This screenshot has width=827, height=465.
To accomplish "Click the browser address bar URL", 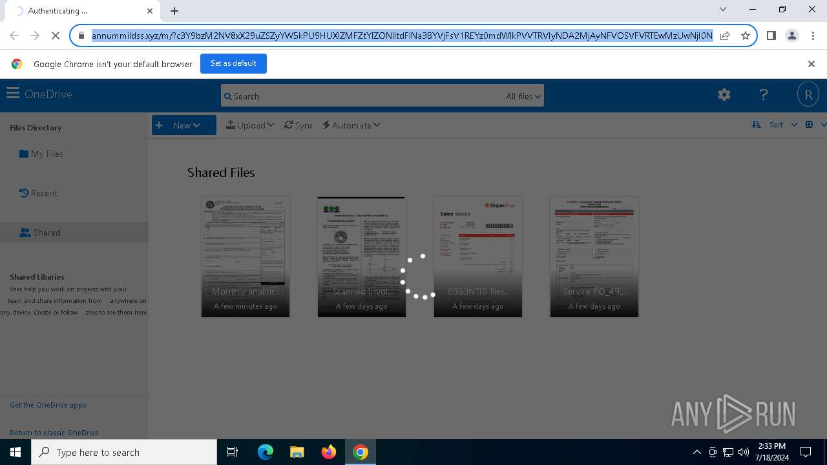I will (x=402, y=36).
